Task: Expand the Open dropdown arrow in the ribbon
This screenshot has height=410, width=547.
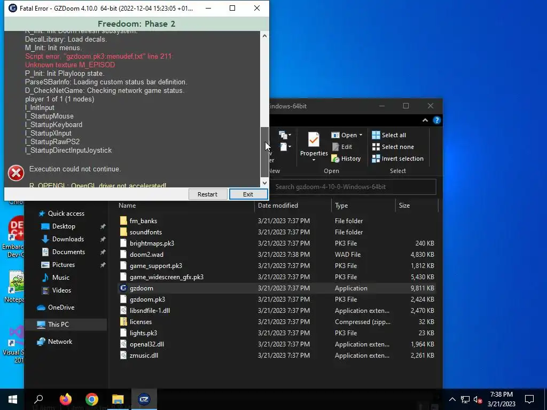Action: (361, 135)
